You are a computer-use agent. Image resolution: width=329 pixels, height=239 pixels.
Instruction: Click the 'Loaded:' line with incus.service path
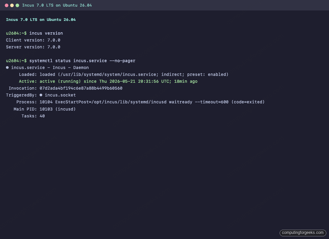tap(124, 74)
